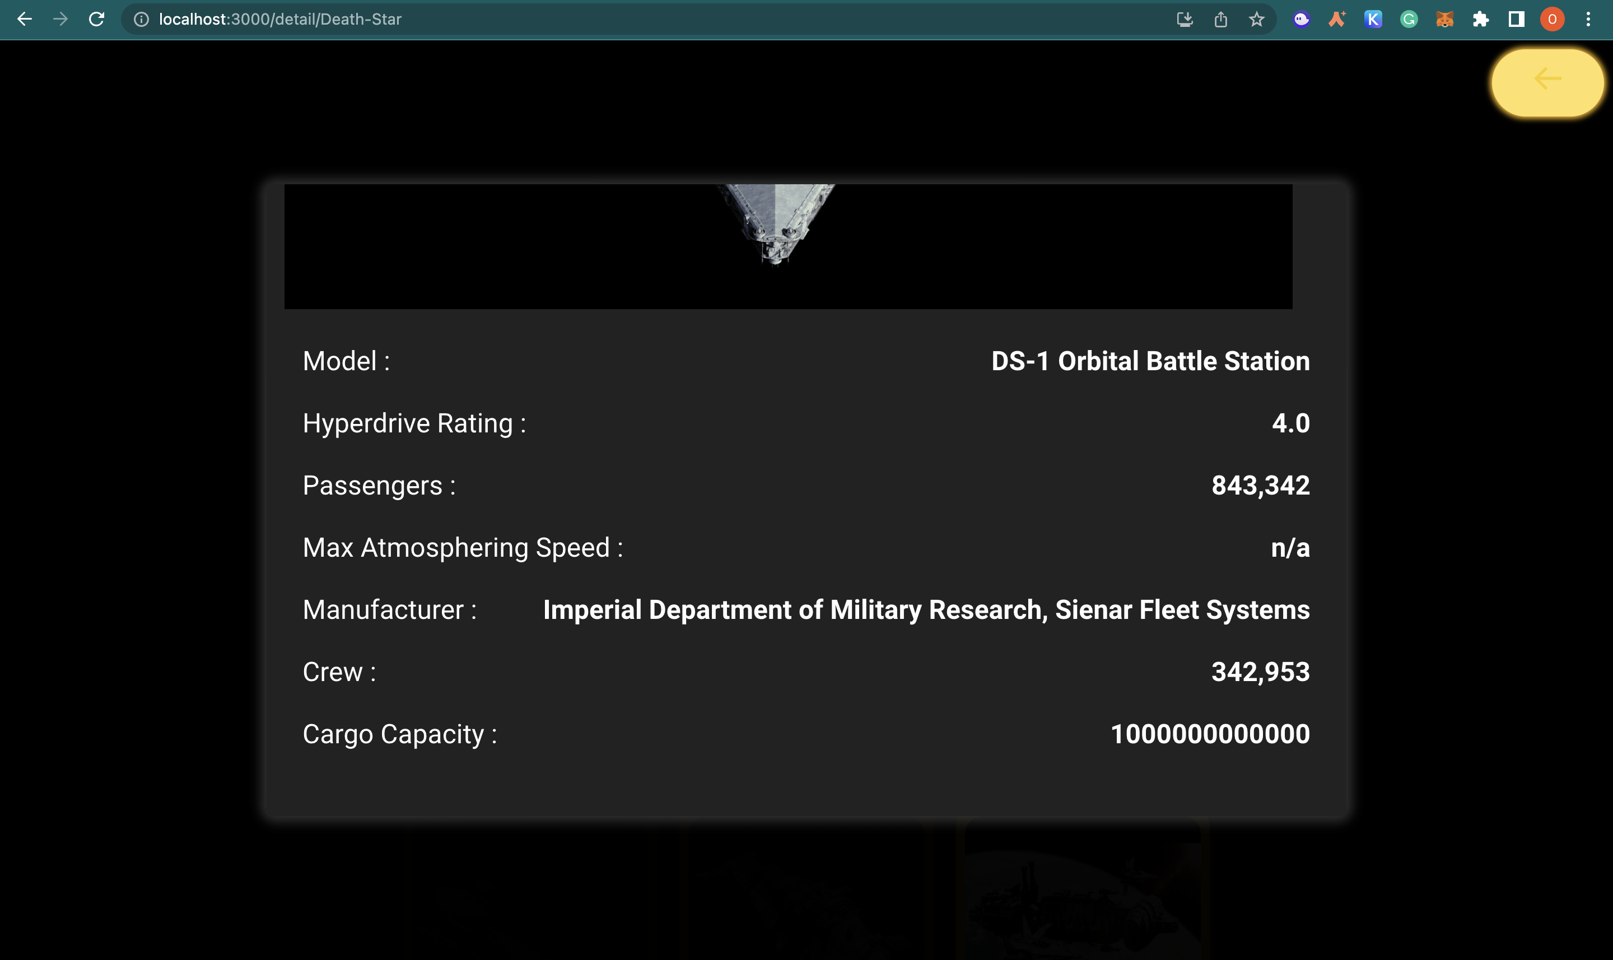Click the browser forward arrow
This screenshot has height=960, width=1613.
coord(60,20)
